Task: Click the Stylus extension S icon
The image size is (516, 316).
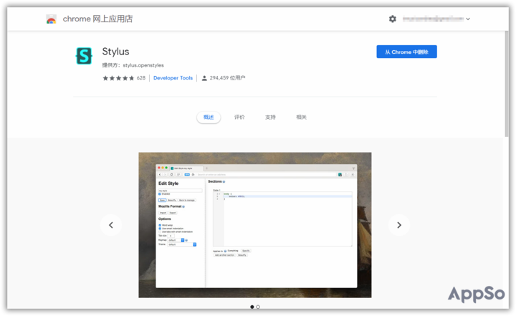Action: (84, 56)
